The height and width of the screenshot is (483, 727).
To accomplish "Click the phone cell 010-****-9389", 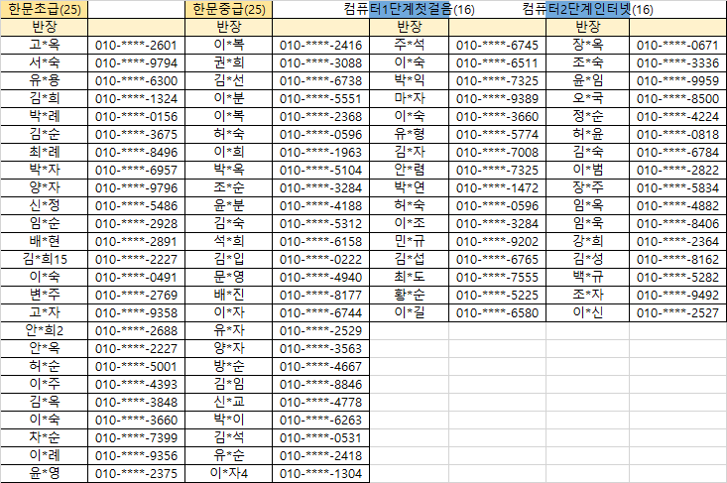I will [497, 98].
